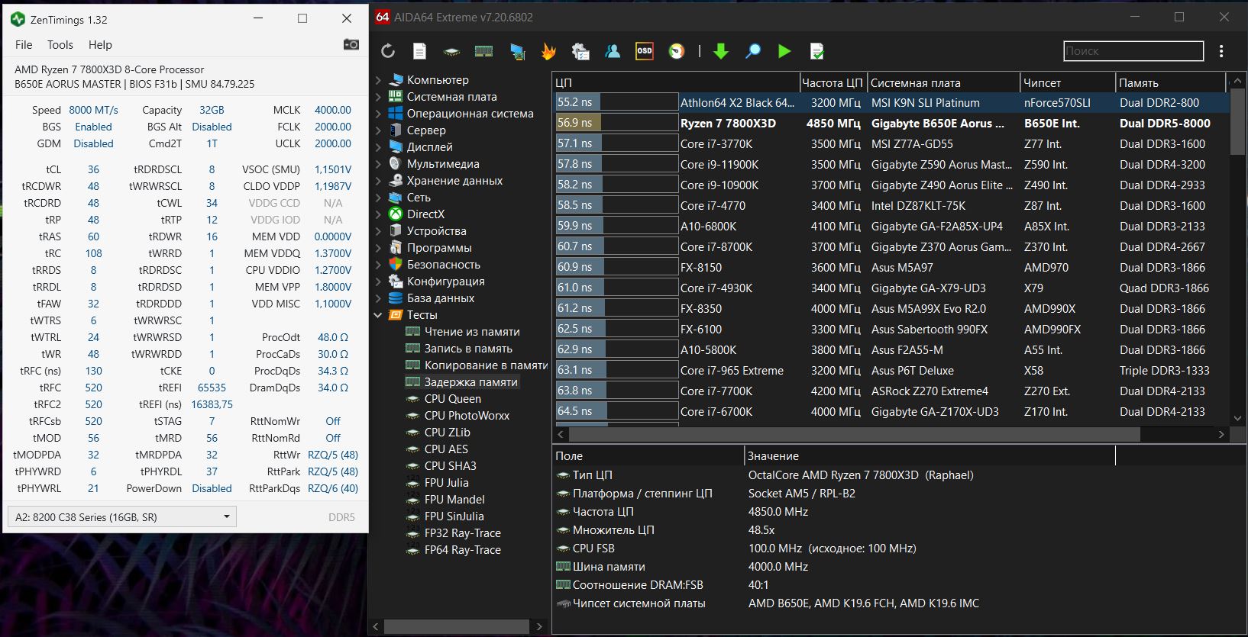Open the FPU Mandel benchmark
Image resolution: width=1248 pixels, height=637 pixels.
[454, 499]
